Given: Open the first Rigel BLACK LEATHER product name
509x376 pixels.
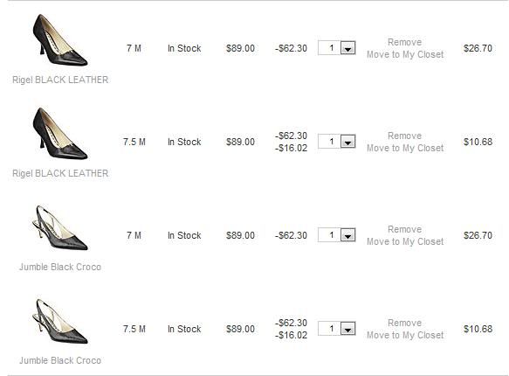Looking at the screenshot, I should tap(60, 80).
